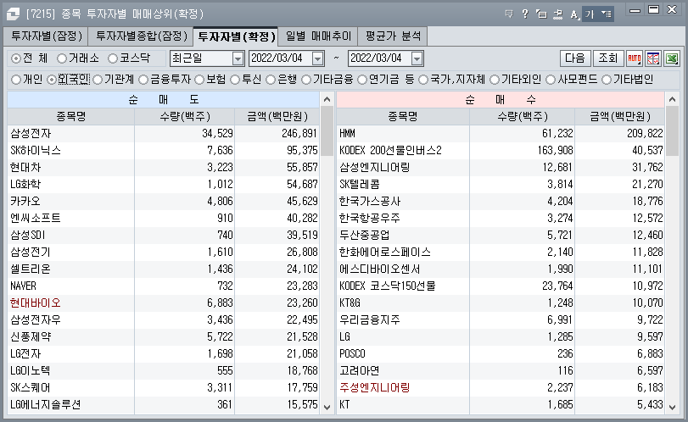Select the NAVER row
688x422 pixels.
pyautogui.click(x=163, y=286)
